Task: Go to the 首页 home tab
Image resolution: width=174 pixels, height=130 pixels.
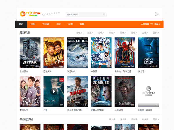Action: click(x=21, y=24)
